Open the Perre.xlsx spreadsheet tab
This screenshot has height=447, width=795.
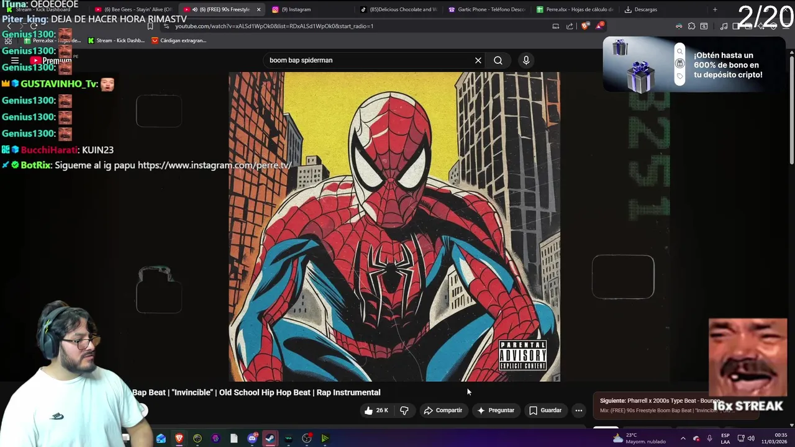click(575, 9)
